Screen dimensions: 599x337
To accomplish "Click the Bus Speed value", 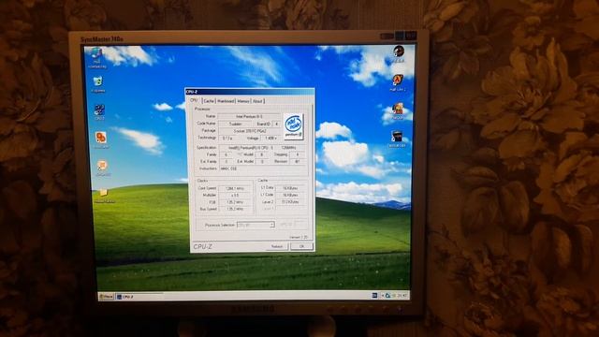I will 235,209.
